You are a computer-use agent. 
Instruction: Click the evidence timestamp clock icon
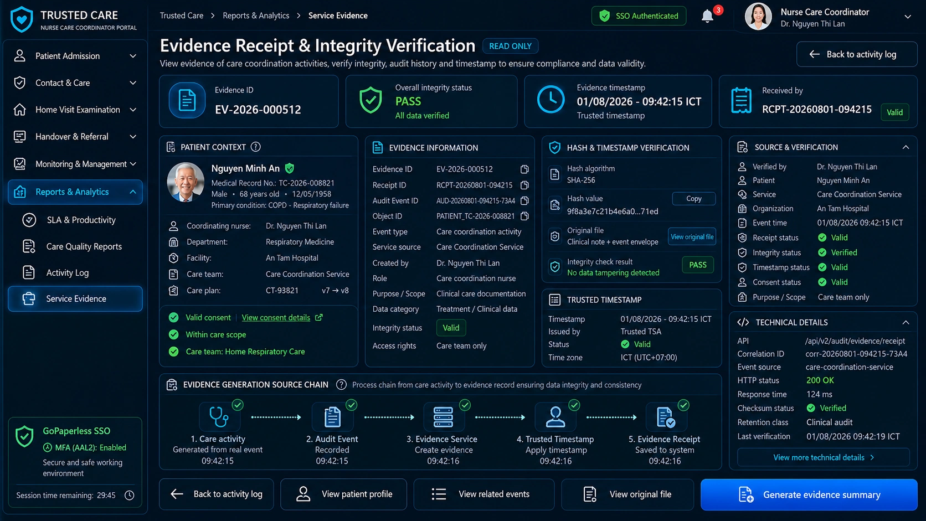[551, 100]
